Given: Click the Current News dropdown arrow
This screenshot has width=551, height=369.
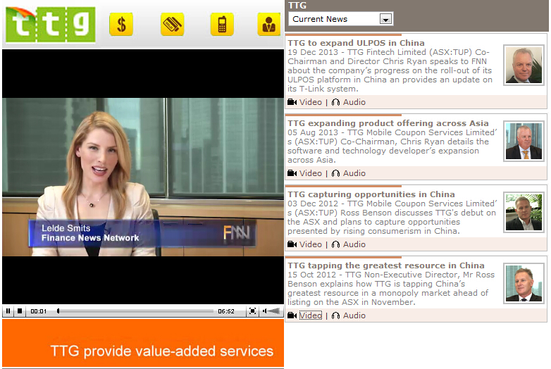Looking at the screenshot, I should click(x=385, y=19).
